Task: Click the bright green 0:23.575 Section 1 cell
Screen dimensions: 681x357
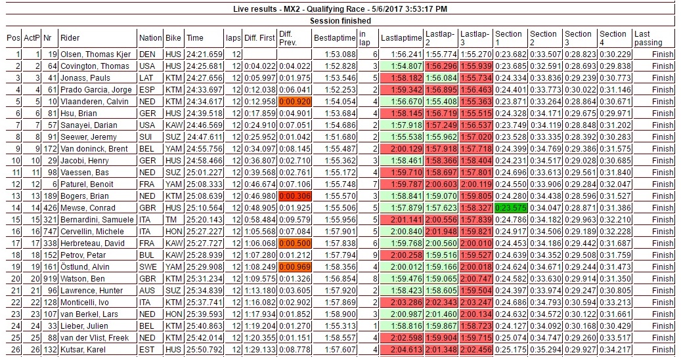Action: click(x=510, y=208)
